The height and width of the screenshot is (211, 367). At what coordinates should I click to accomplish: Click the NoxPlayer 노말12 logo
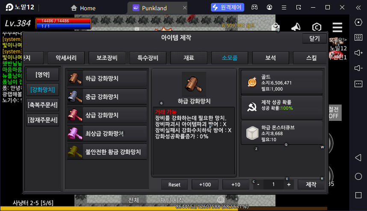[x=20, y=7]
